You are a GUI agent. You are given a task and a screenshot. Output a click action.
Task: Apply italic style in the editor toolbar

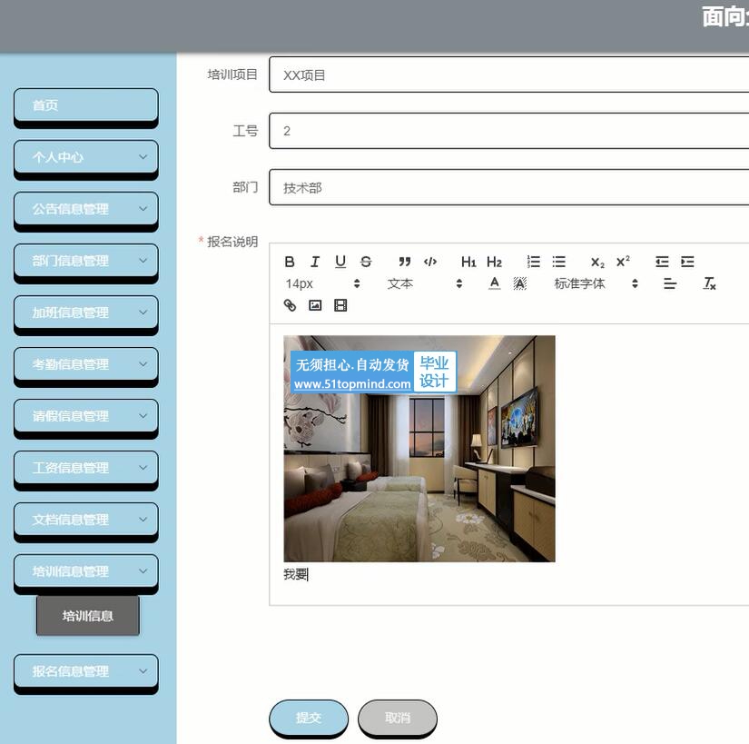(315, 262)
